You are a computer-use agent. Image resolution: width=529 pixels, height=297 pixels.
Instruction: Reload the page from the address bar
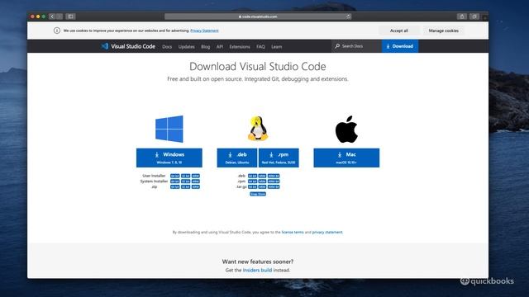click(348, 16)
